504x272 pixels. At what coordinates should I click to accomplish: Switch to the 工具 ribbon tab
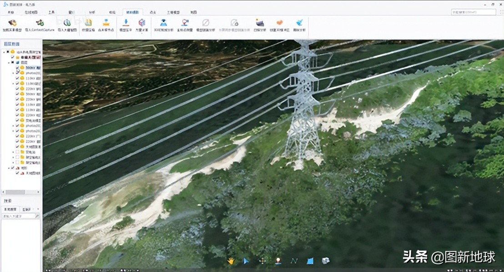pyautogui.click(x=51, y=12)
